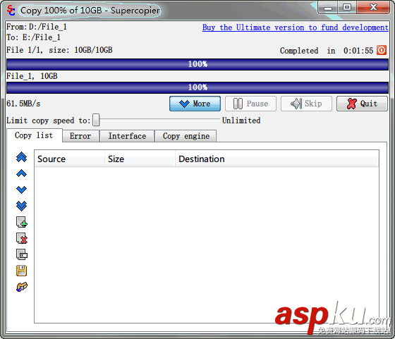Click the Pause button

tap(250, 104)
